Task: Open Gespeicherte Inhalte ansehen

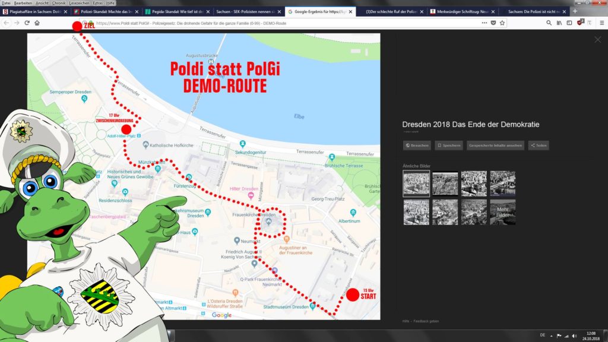Action: [x=495, y=145]
